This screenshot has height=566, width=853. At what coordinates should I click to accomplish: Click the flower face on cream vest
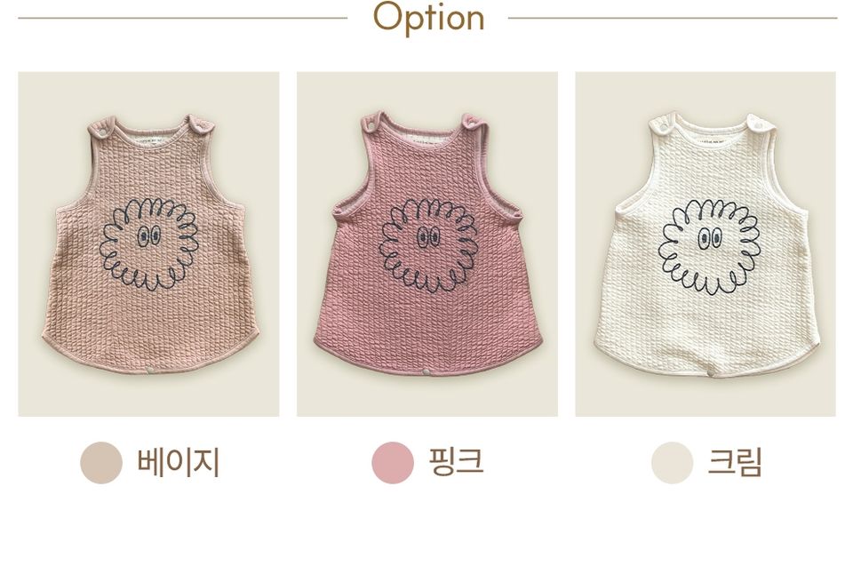[x=709, y=246]
